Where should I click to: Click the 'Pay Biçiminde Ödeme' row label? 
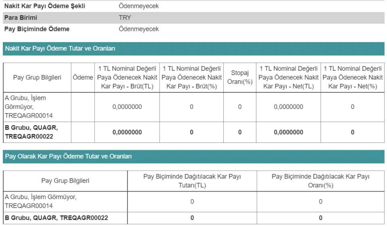click(x=37, y=29)
